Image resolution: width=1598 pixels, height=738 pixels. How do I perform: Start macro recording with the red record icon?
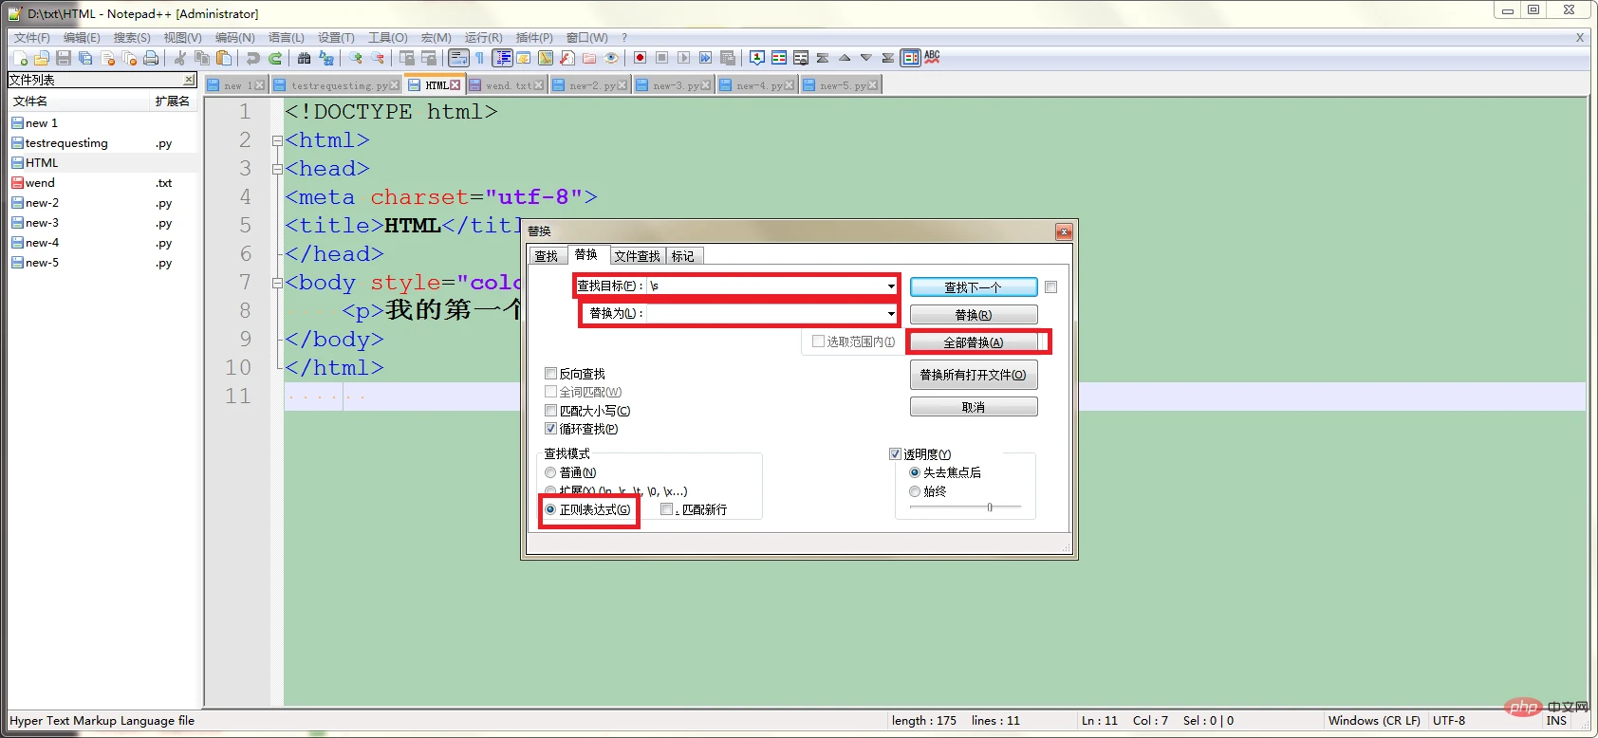[640, 58]
